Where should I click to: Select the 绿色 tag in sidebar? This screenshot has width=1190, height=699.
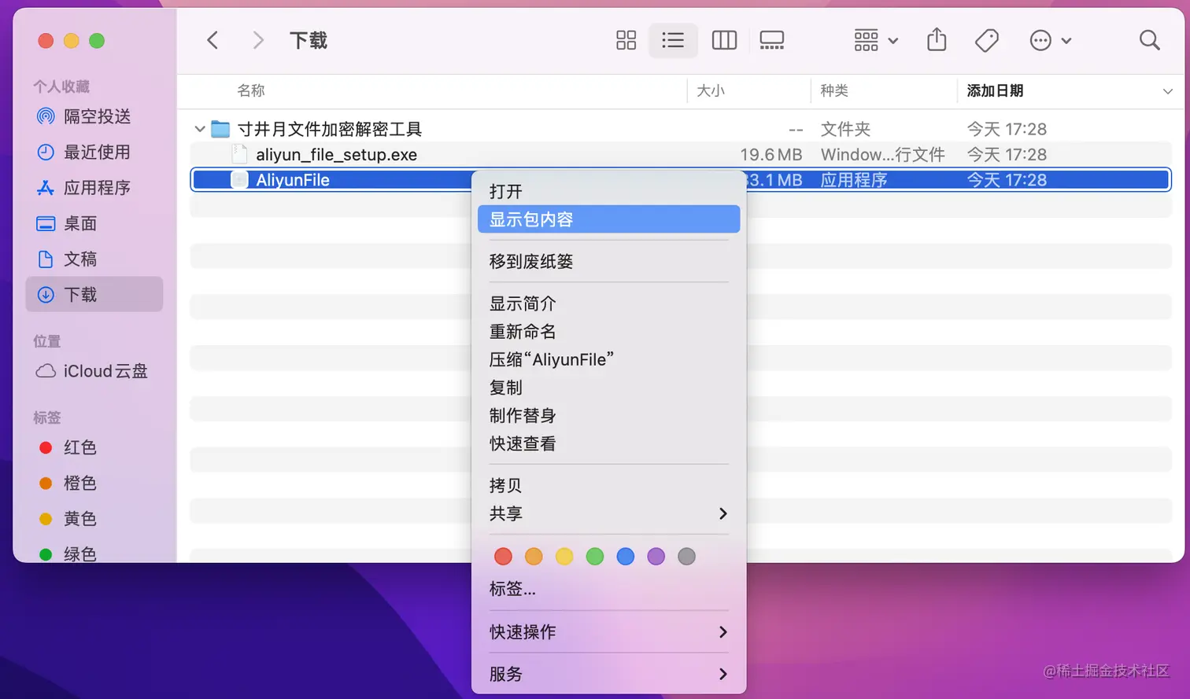tap(94, 554)
